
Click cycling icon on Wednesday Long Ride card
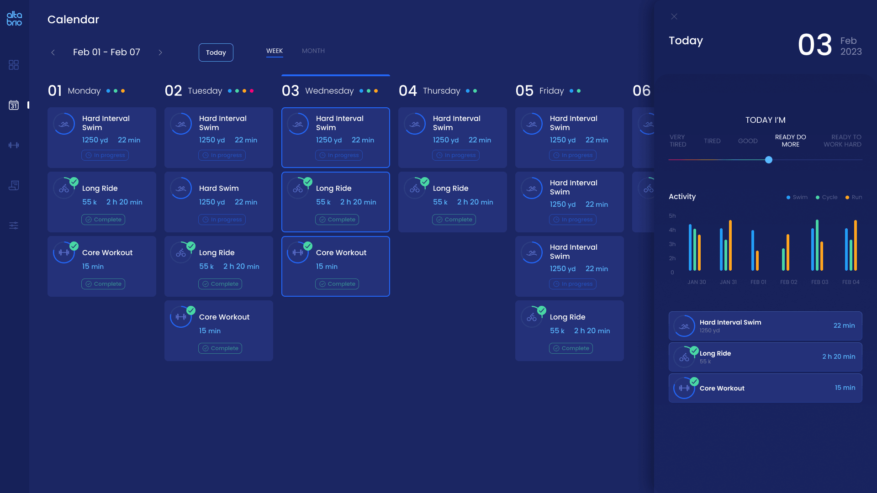coord(298,188)
